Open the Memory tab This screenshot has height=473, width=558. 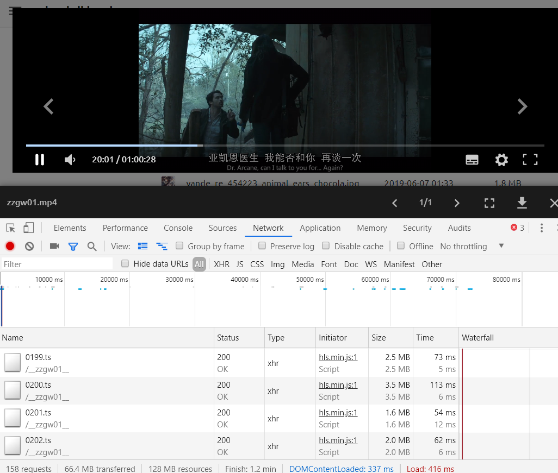(x=372, y=228)
